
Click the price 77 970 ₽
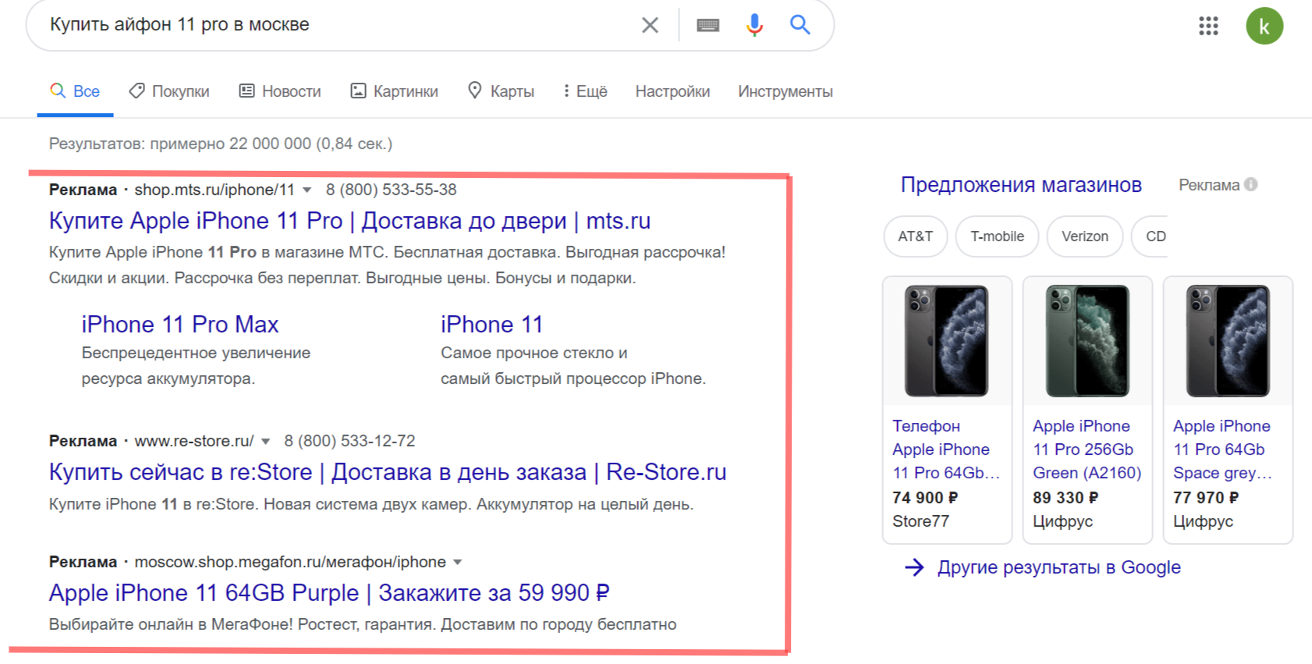(x=1206, y=498)
